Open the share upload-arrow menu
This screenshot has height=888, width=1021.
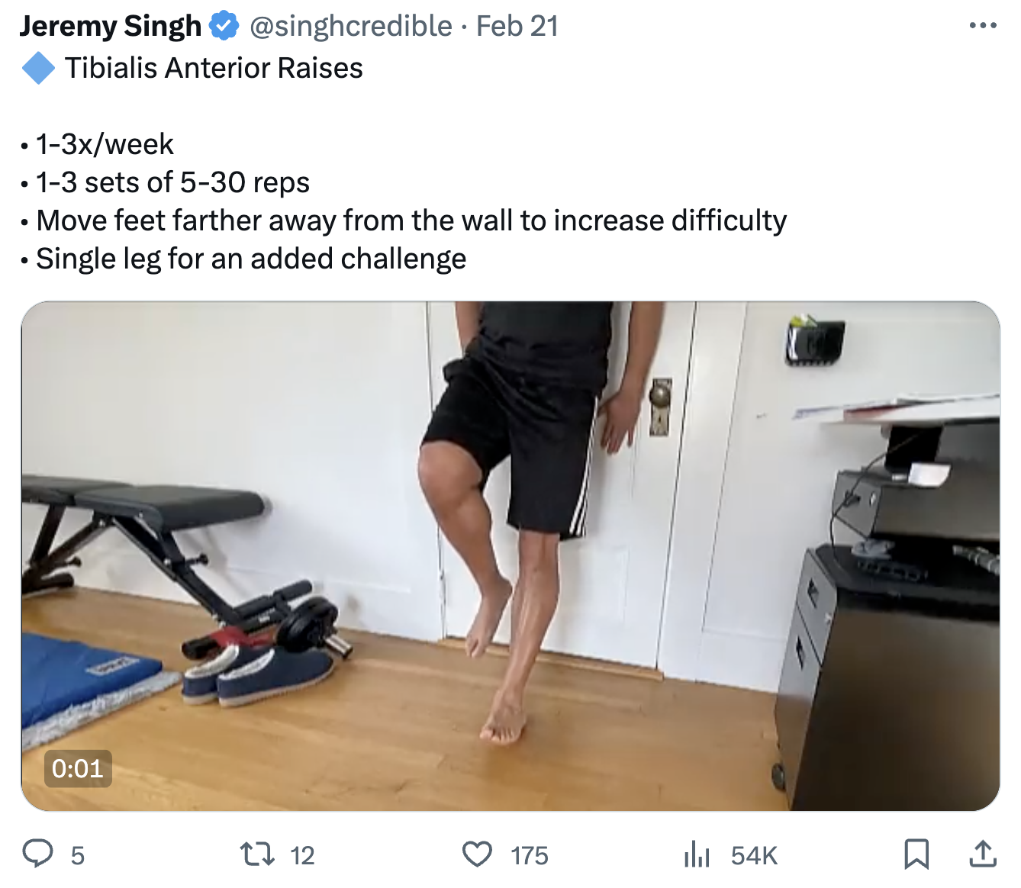pyautogui.click(x=983, y=854)
